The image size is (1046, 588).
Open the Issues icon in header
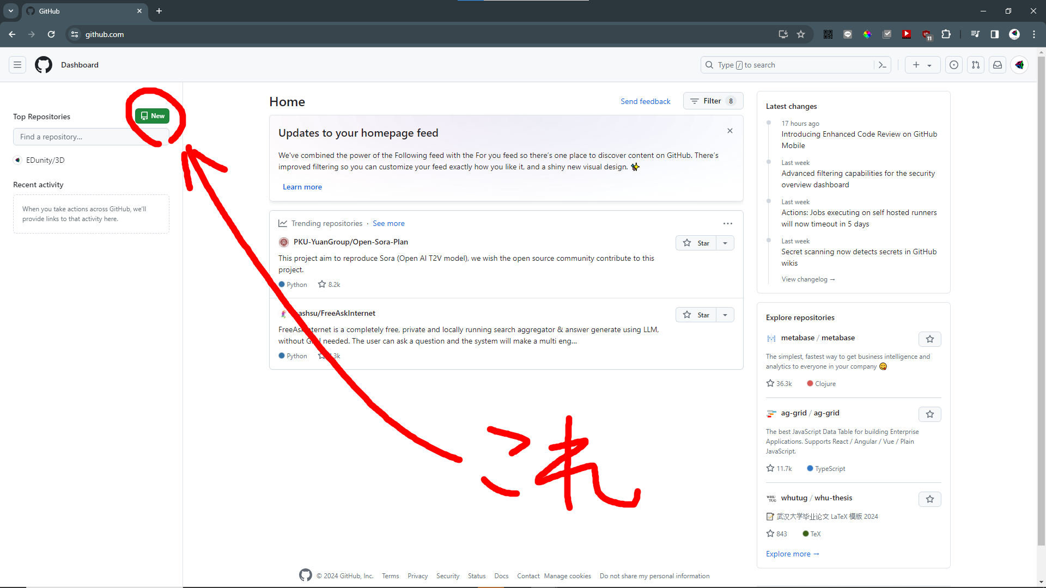pyautogui.click(x=954, y=65)
